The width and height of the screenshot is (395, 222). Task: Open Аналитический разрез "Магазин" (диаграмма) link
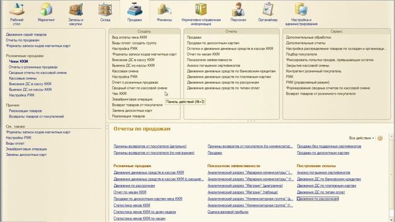(245, 186)
